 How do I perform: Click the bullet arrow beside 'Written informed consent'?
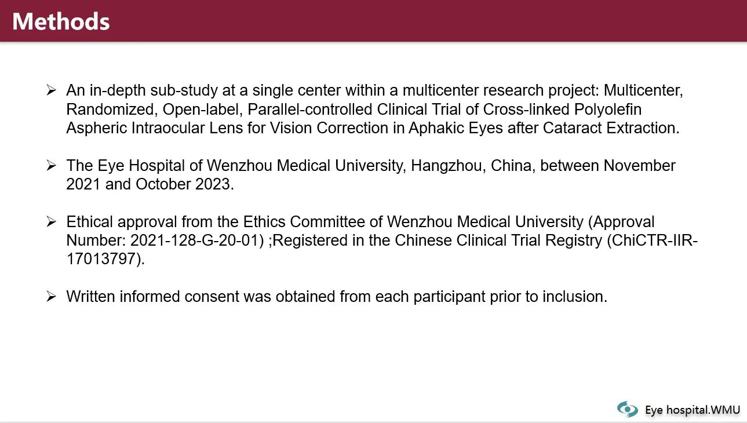click(51, 297)
